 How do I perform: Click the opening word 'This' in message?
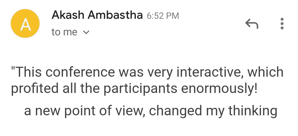click(x=28, y=72)
